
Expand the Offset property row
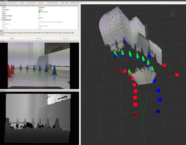[x=1, y=18]
